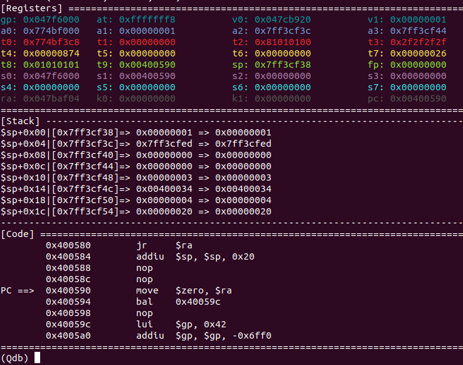Select t4 register value 0x00000874

[x=51, y=53]
